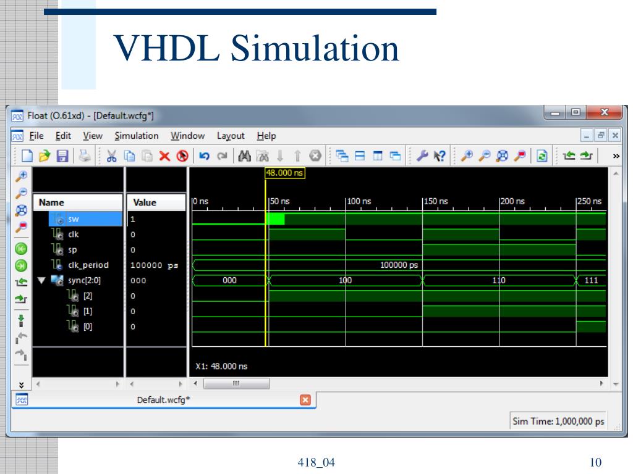Click the green Refresh icon in toolbar
The height and width of the screenshot is (474, 633).
click(x=542, y=156)
